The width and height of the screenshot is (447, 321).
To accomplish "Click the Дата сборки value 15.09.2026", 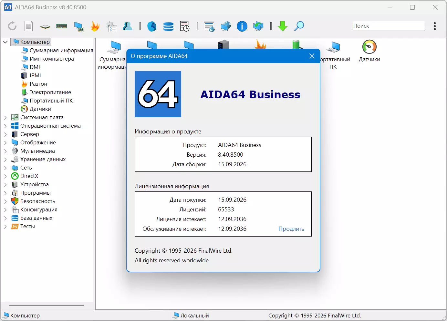I will tap(232, 164).
